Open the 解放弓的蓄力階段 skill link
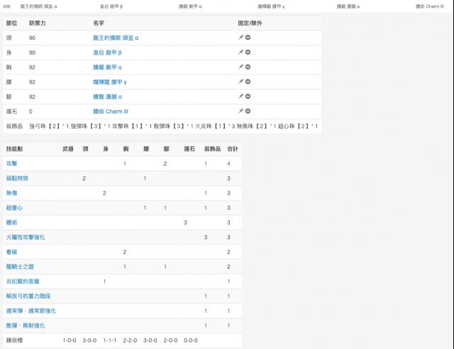454x349 pixels. (x=28, y=296)
